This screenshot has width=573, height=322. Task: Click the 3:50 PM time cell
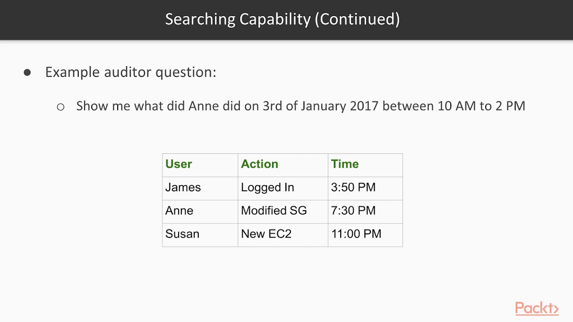click(x=353, y=187)
